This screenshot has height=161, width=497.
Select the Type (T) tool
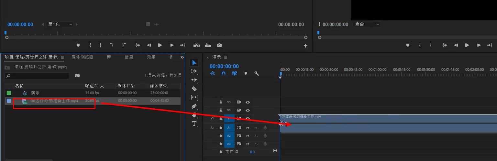tap(194, 123)
